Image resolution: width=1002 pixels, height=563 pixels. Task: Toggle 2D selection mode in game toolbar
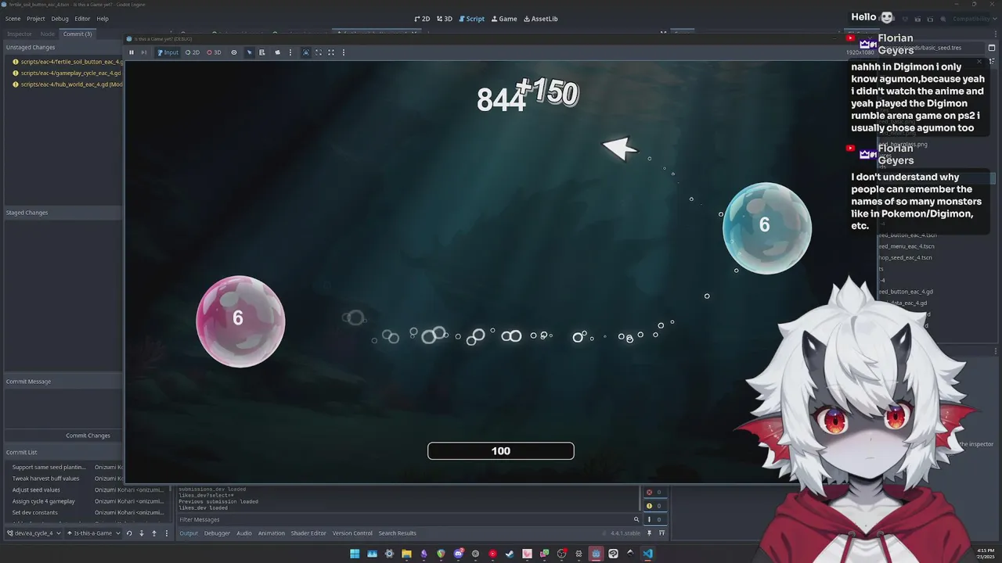(x=193, y=52)
